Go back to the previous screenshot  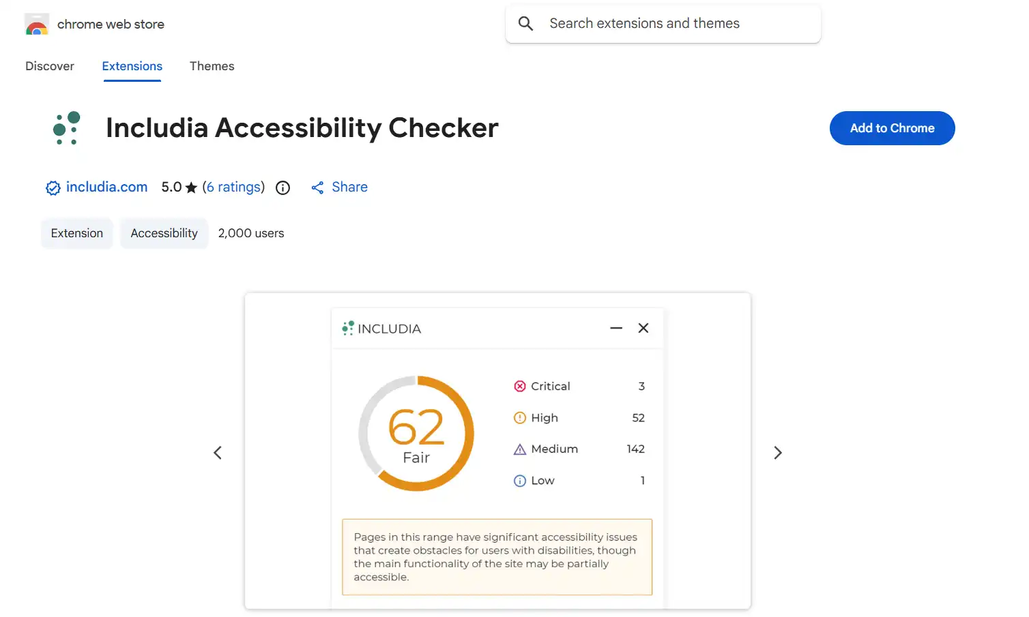(x=218, y=452)
